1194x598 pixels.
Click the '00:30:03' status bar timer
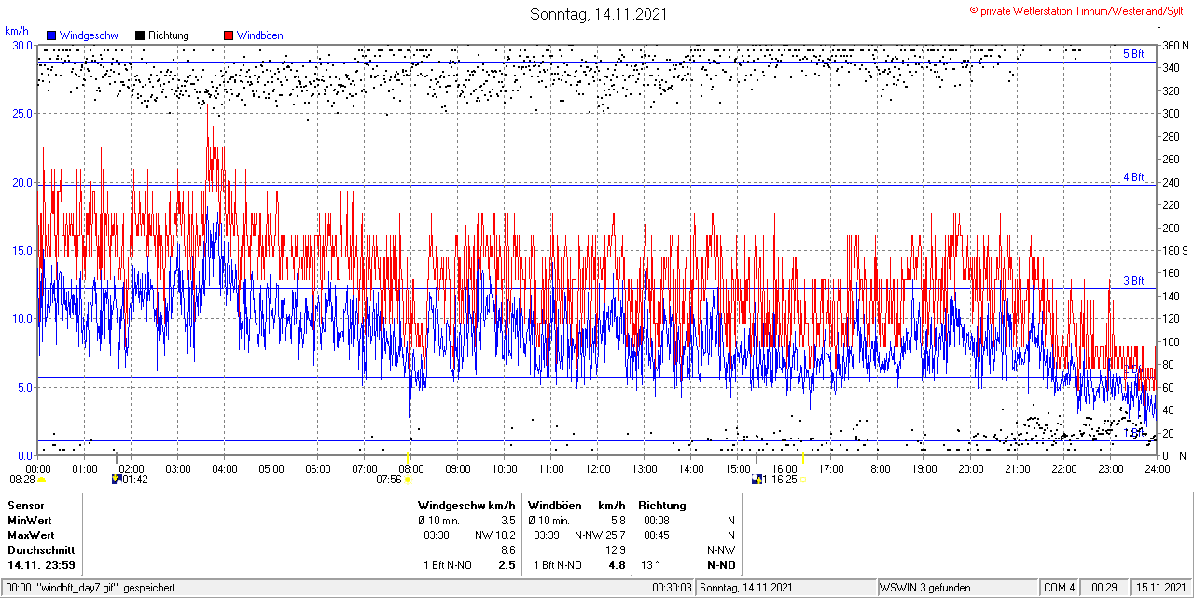click(673, 588)
